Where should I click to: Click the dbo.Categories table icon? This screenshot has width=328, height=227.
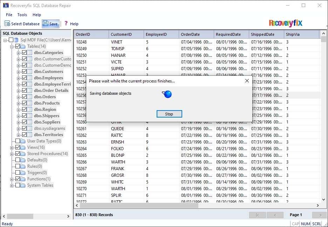tap(30, 53)
